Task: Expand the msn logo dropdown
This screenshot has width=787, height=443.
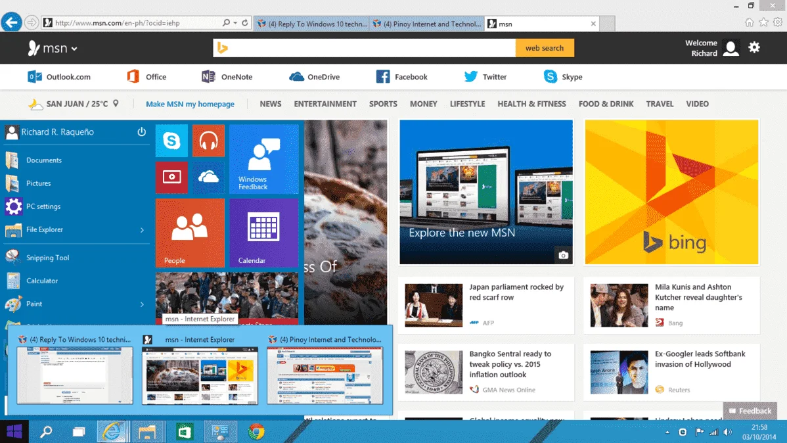Action: [74, 49]
